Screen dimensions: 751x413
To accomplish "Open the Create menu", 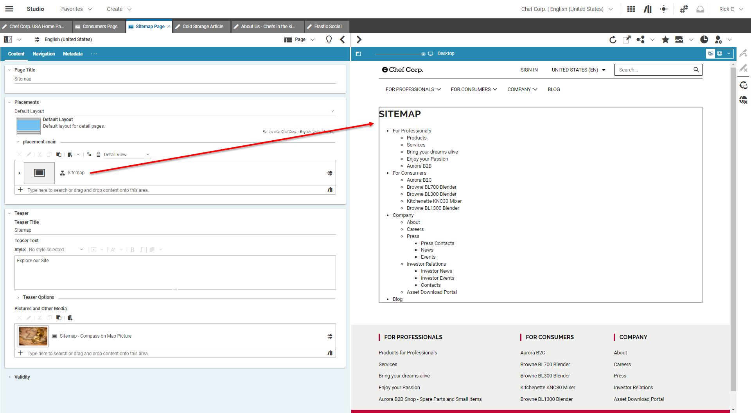I will pos(119,9).
